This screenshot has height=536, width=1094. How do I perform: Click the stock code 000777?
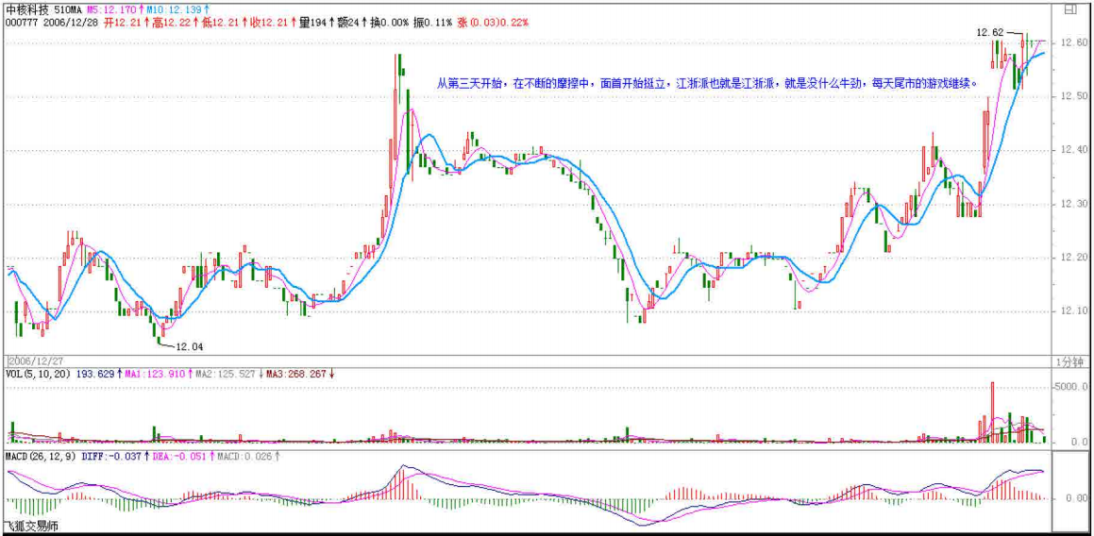21,21
